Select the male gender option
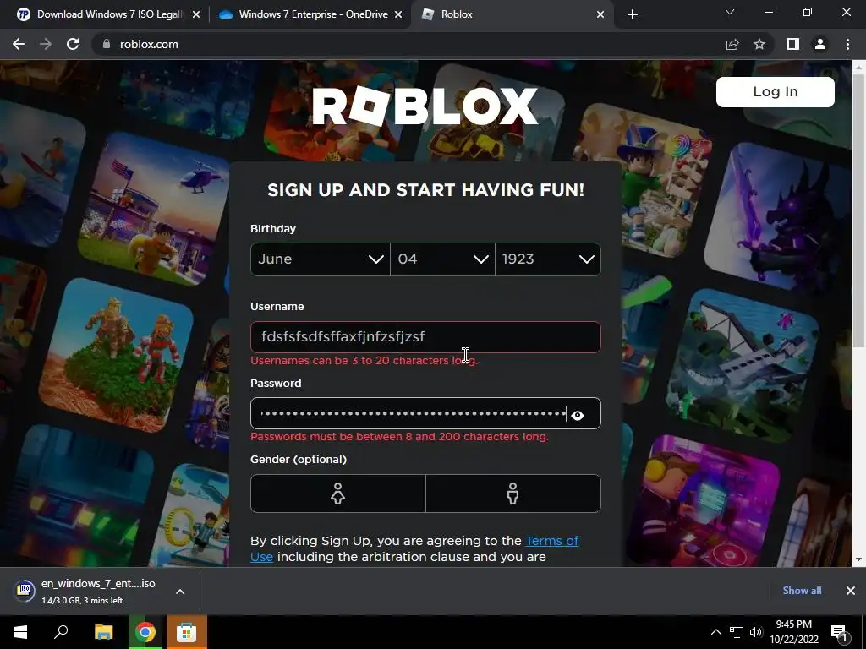 513,494
